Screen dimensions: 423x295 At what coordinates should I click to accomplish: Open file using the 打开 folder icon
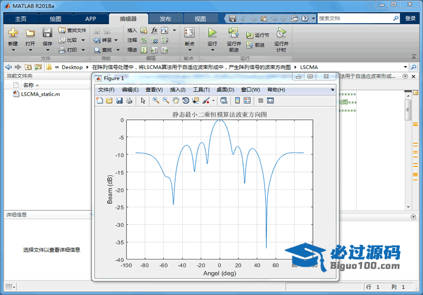(30, 33)
